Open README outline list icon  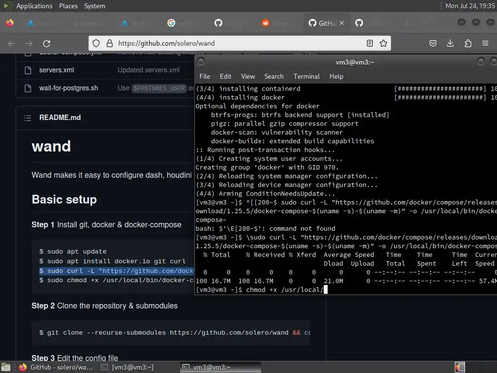pos(28,118)
